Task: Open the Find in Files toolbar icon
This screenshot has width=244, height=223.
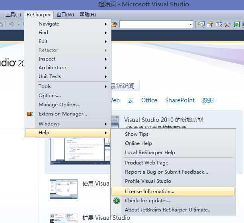Action: click(114, 24)
